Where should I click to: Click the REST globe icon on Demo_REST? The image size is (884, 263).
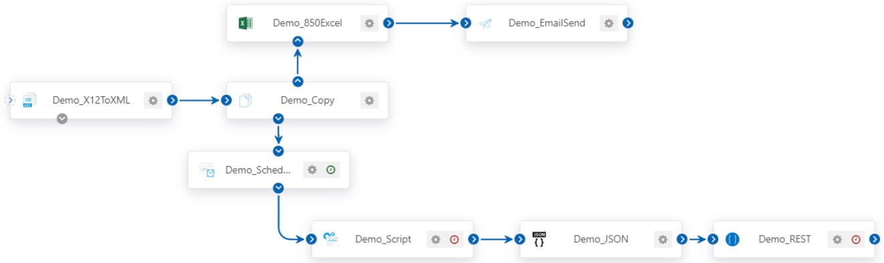coord(732,240)
